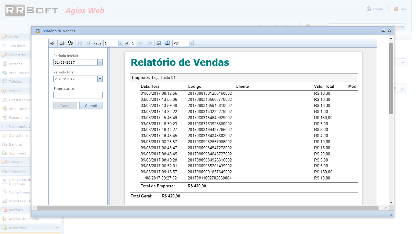The height and width of the screenshot is (234, 417).
Task: Advance to the next report page
Action: click(x=141, y=43)
